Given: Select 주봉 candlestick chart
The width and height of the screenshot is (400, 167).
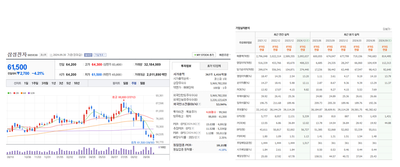Looking at the screenshot, I should [x=134, y=83].
